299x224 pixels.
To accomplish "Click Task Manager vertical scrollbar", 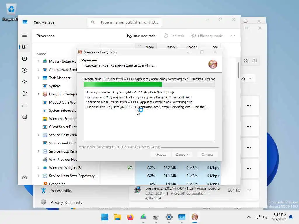I will (x=238, y=70).
